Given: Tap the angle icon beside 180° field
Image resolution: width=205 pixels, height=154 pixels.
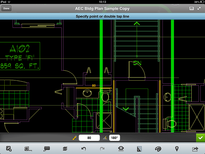Looking at the screenshot, I should tap(105, 138).
